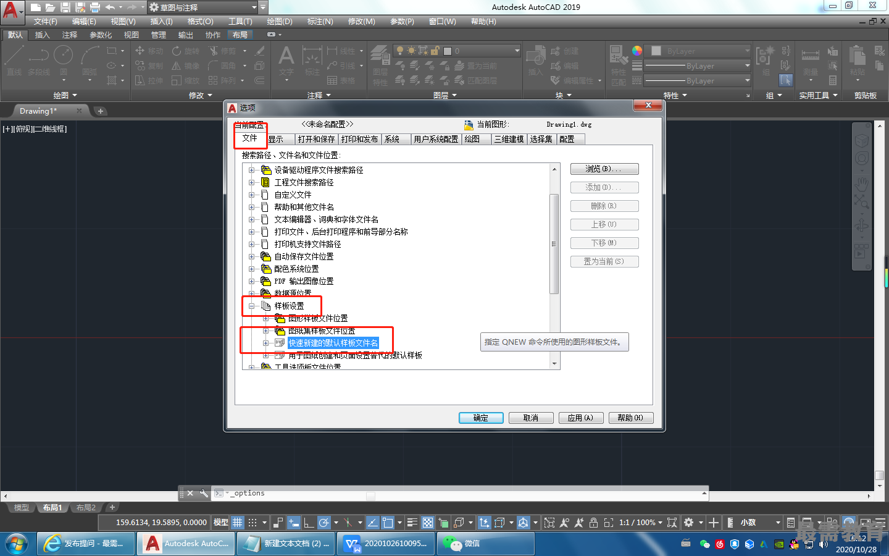The height and width of the screenshot is (556, 889).
Task: Click the Dimension (标注) tool
Action: pos(312,61)
